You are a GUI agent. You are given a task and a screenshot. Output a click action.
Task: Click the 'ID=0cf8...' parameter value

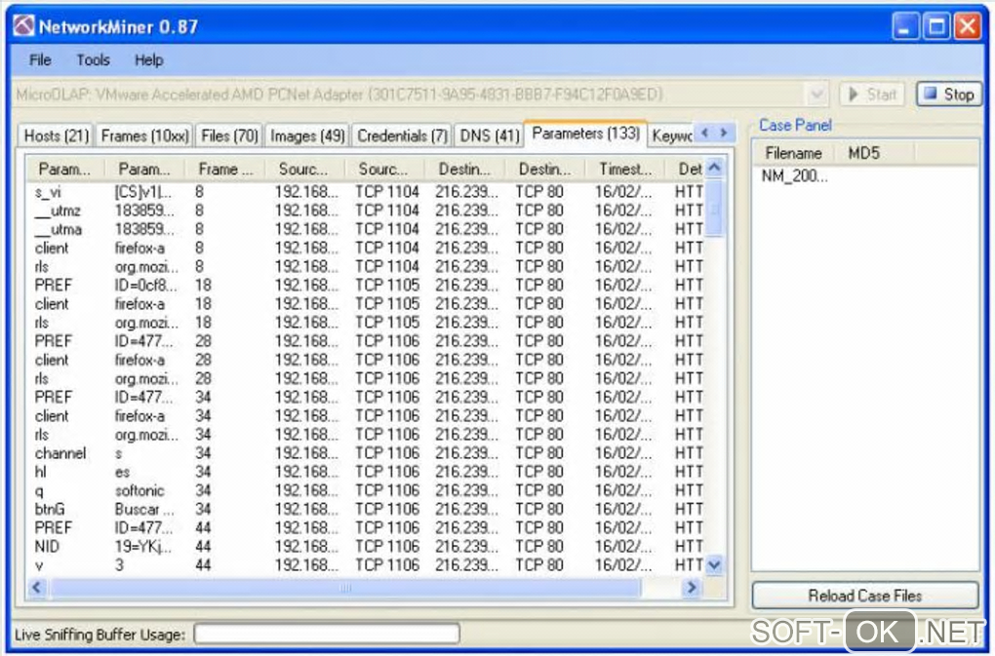click(145, 286)
